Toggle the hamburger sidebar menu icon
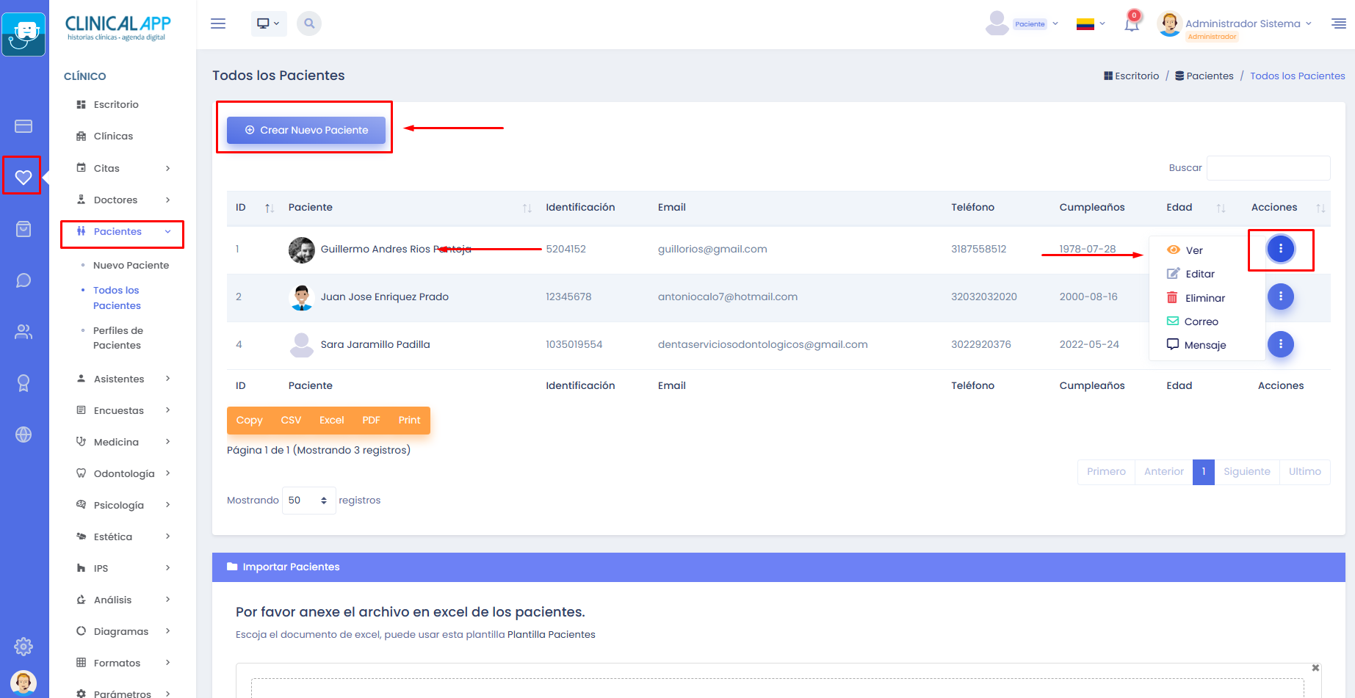This screenshot has height=698, width=1355. (218, 23)
